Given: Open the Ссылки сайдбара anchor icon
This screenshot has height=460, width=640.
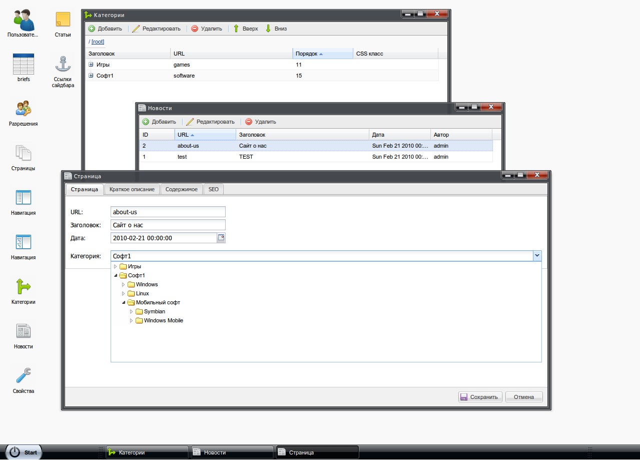Looking at the screenshot, I should [63, 71].
